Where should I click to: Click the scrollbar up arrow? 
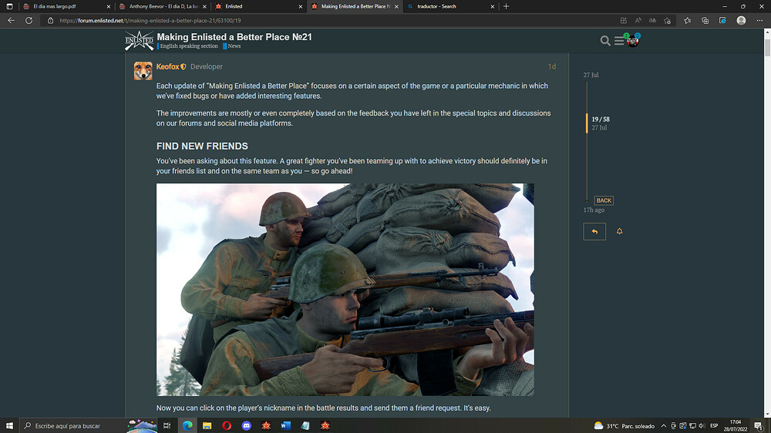767,32
